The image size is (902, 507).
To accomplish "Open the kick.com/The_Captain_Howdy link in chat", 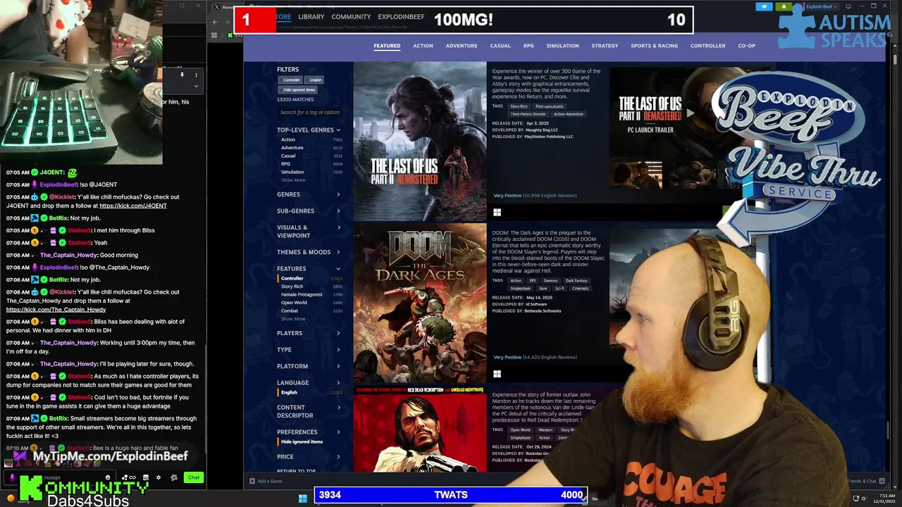I will click(56, 310).
